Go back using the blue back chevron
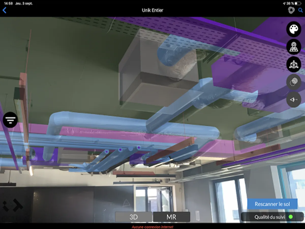The height and width of the screenshot is (229, 305). point(4,10)
